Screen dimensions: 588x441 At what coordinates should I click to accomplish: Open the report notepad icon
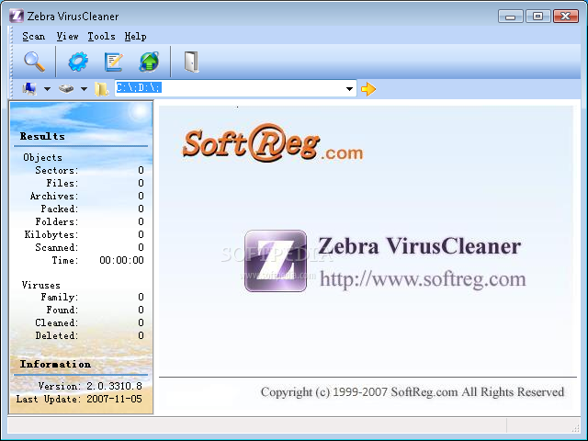click(x=114, y=62)
